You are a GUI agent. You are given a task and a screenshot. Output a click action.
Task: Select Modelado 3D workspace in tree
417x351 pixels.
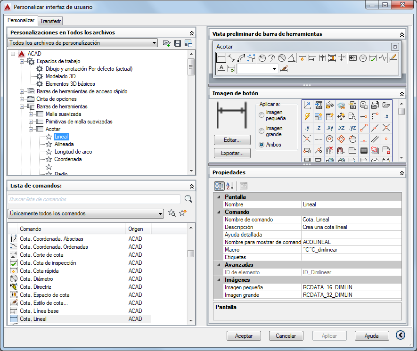61,76
